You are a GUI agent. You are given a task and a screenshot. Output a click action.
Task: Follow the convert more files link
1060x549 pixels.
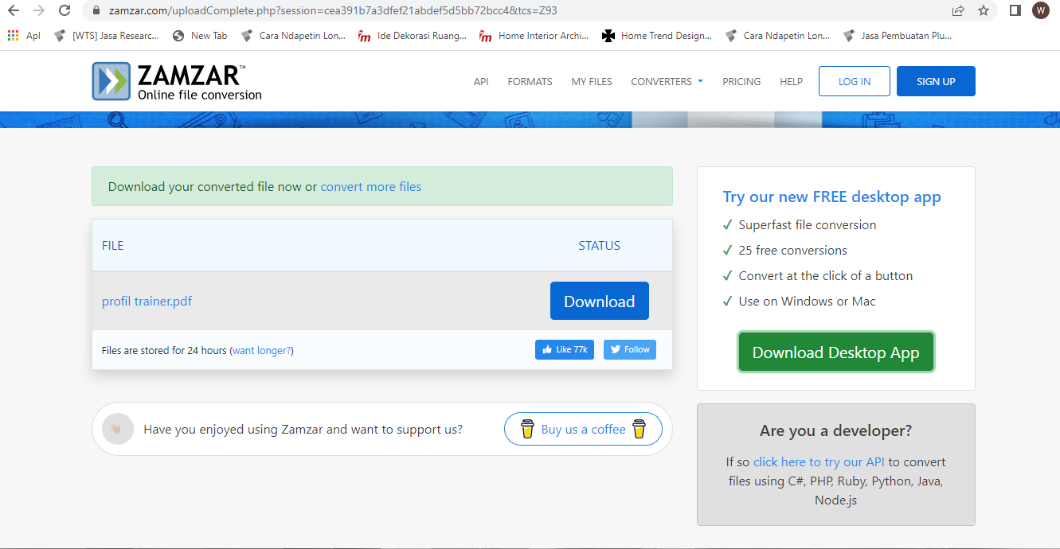point(371,187)
